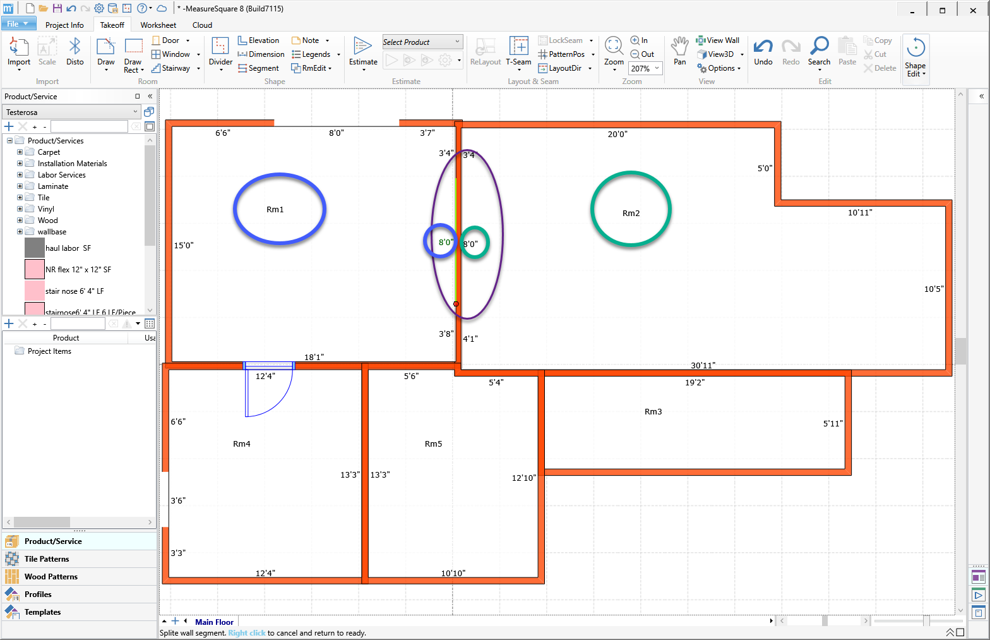This screenshot has height=640, width=990.
Task: Collapse the Product/Service panel with double chevron
Action: point(150,97)
